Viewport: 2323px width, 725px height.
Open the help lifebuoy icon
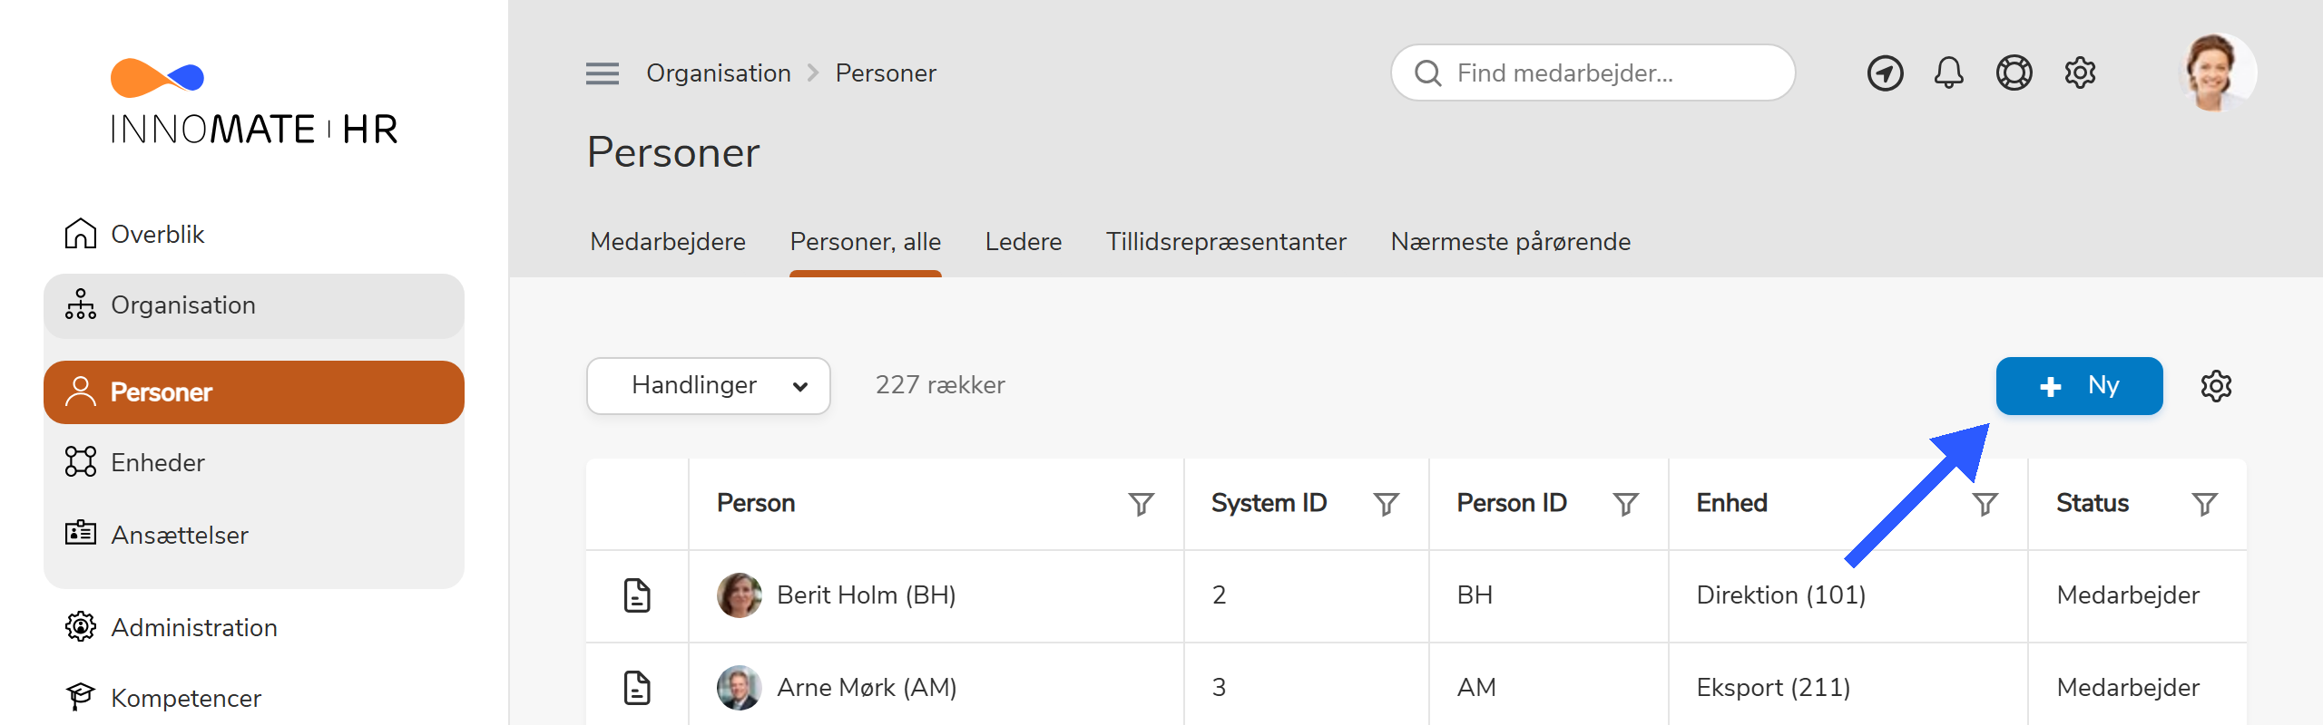coord(2014,72)
